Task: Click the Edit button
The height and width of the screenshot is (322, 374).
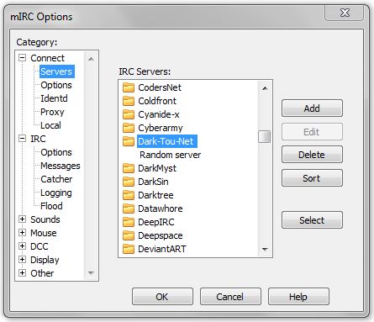Action: (312, 132)
